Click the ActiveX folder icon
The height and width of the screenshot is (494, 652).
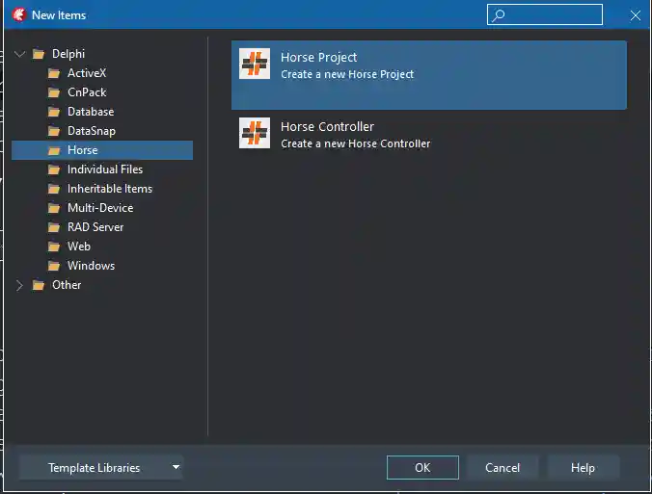[54, 73]
